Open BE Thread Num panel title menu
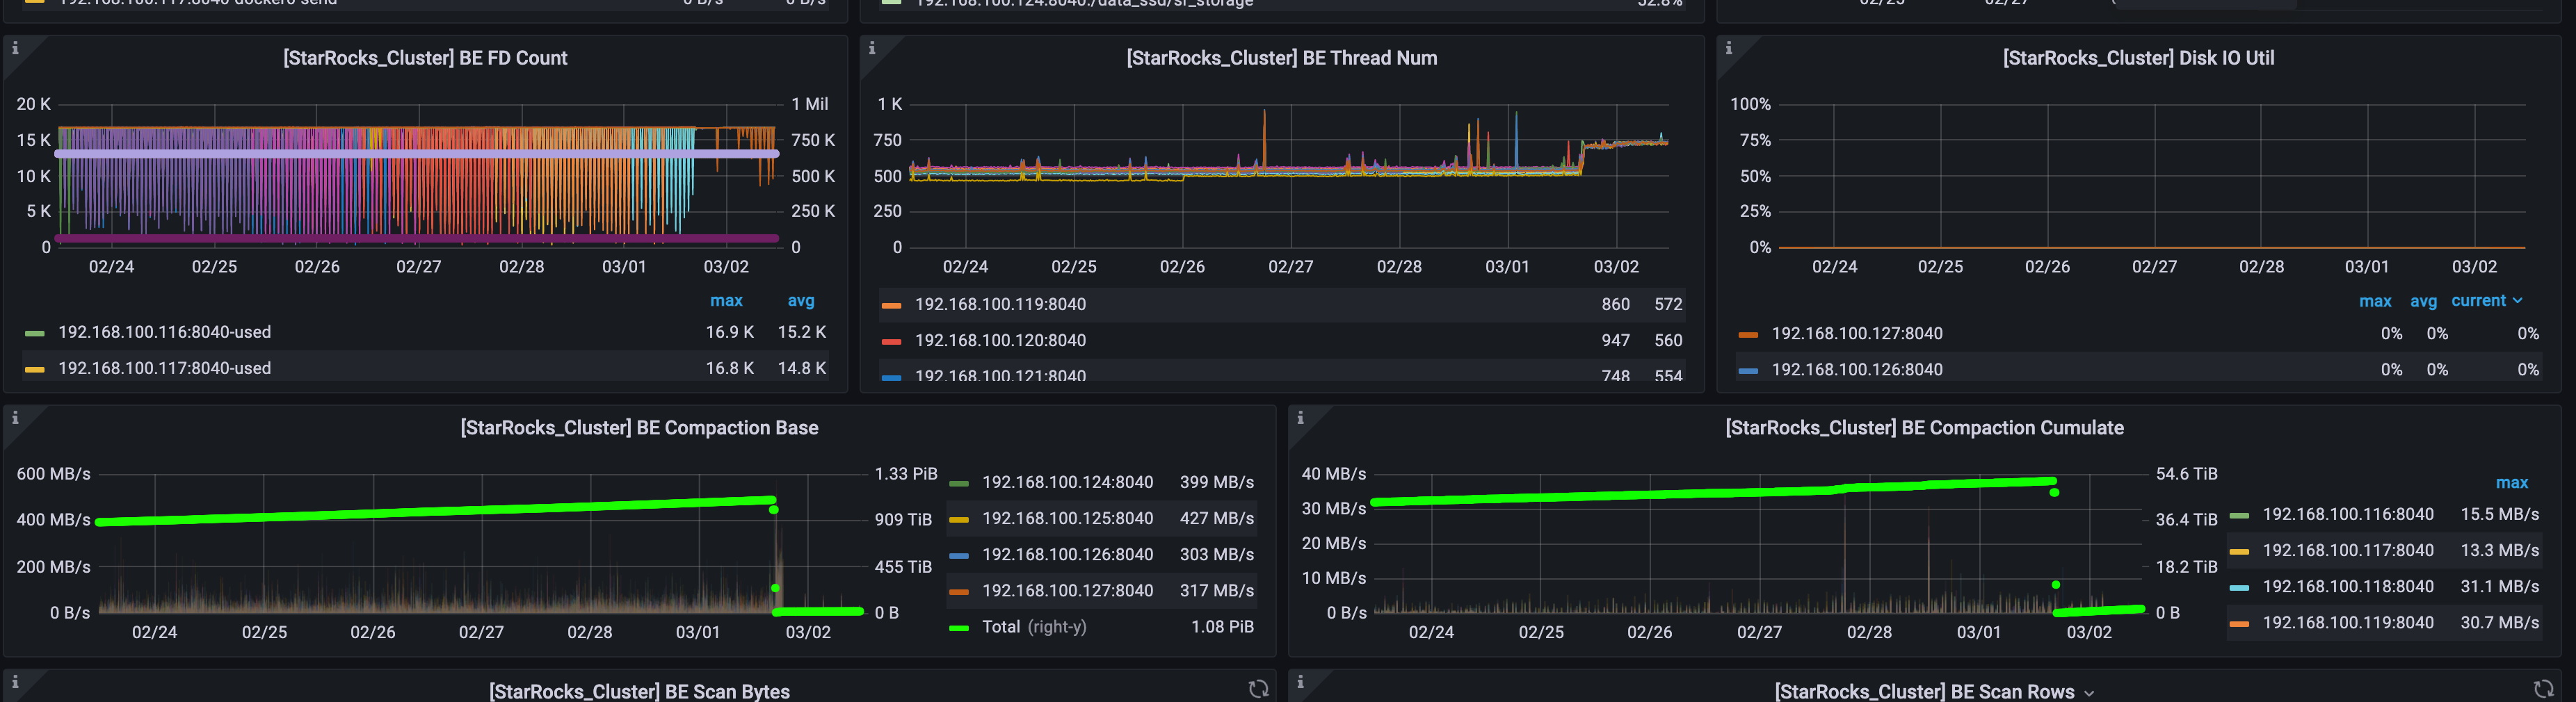 point(1281,58)
